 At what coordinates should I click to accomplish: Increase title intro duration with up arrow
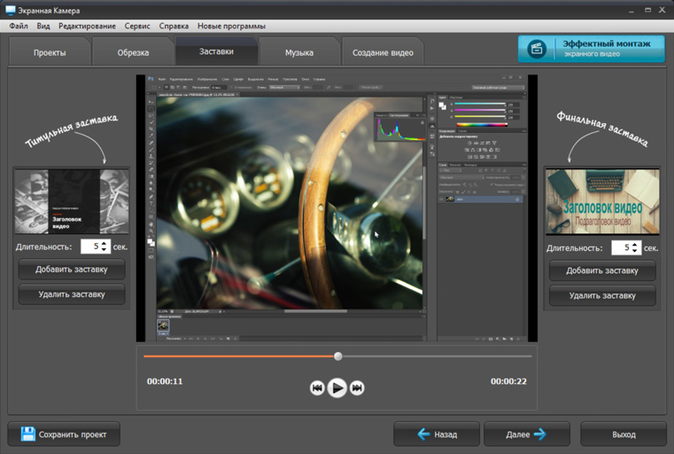click(105, 243)
